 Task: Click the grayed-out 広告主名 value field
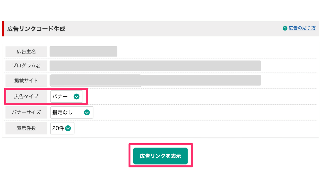coord(83,51)
